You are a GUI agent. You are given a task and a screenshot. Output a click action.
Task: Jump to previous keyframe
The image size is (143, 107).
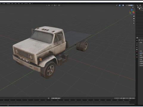pyautogui.click(x=53, y=98)
